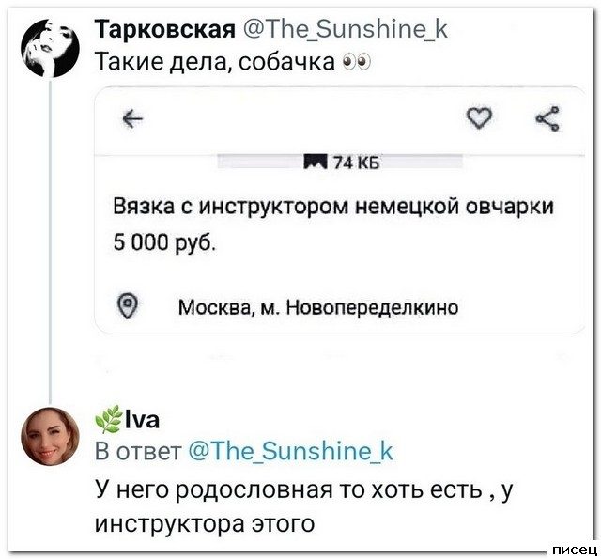Click the Тарковская display name
Screen dimensions: 601x559
[x=165, y=30]
